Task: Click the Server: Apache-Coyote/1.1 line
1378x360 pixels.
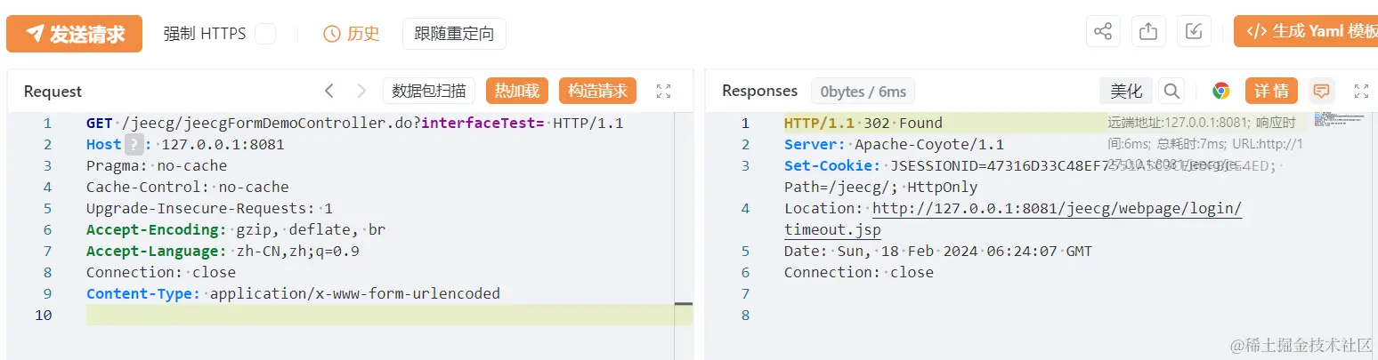Action: [x=894, y=144]
